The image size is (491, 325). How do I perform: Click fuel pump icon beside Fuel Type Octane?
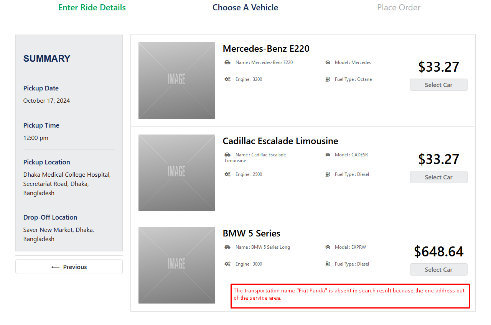coord(328,79)
